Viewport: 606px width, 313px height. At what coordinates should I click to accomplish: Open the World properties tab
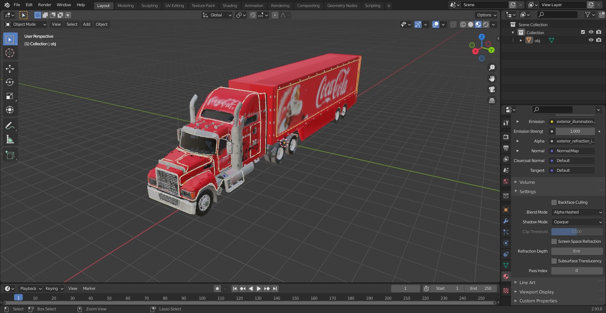coord(506,181)
